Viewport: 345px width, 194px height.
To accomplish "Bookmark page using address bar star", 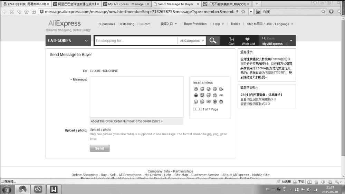I will pos(243,12).
